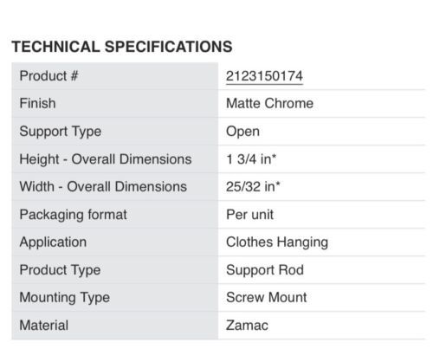Open product number 2123150174 link

pos(264,76)
